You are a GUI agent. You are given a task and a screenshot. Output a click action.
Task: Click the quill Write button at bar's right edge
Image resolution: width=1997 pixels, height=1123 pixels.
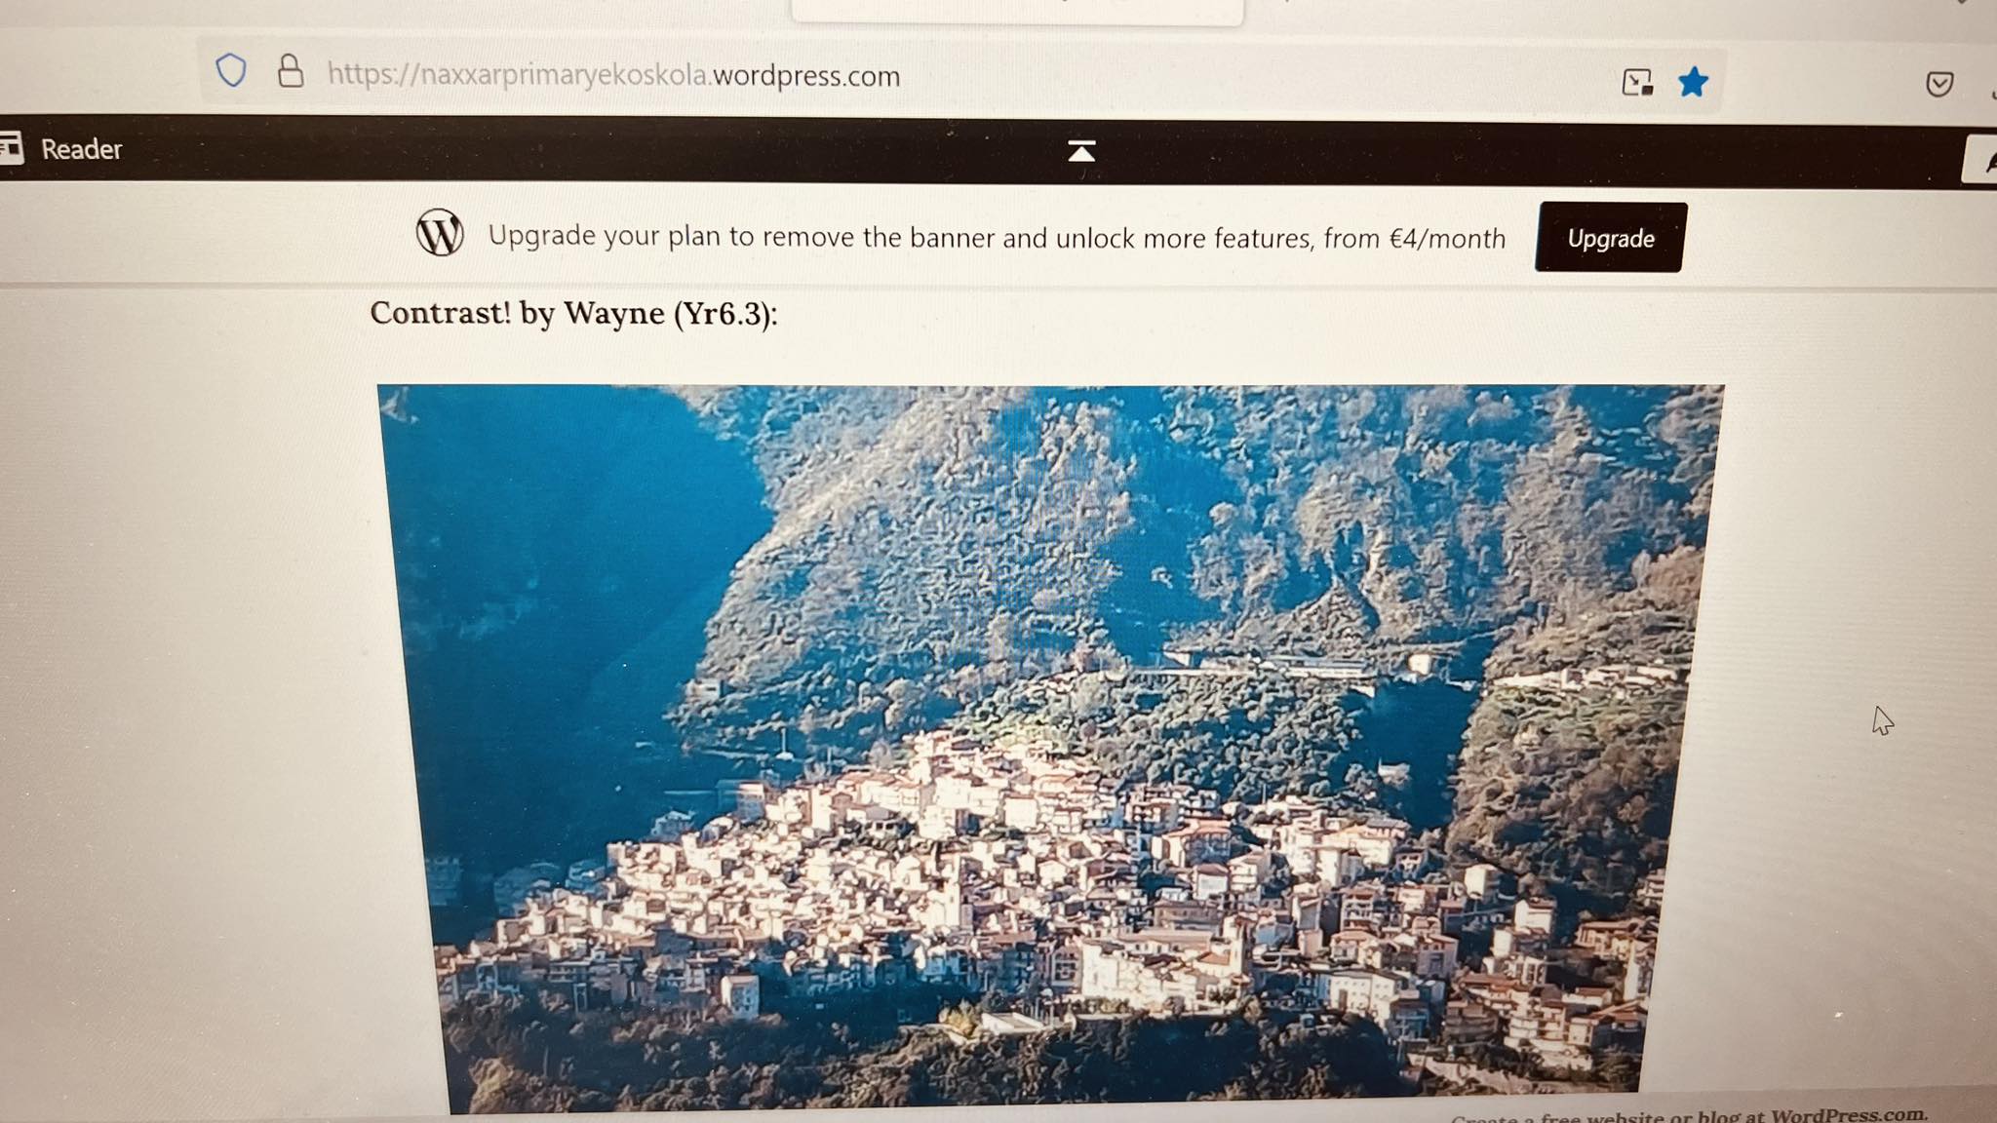[x=1983, y=160]
